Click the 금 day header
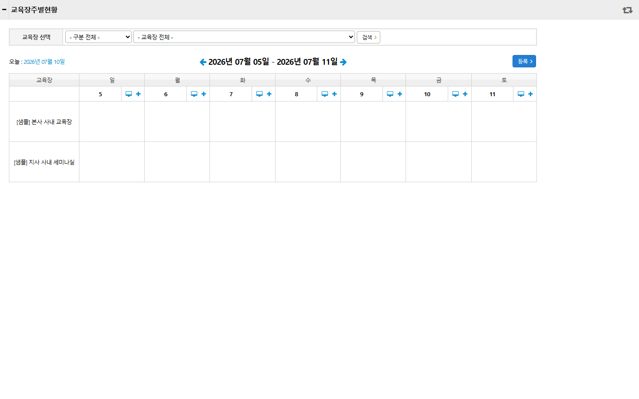Viewport: 639px width, 399px height. click(x=438, y=80)
